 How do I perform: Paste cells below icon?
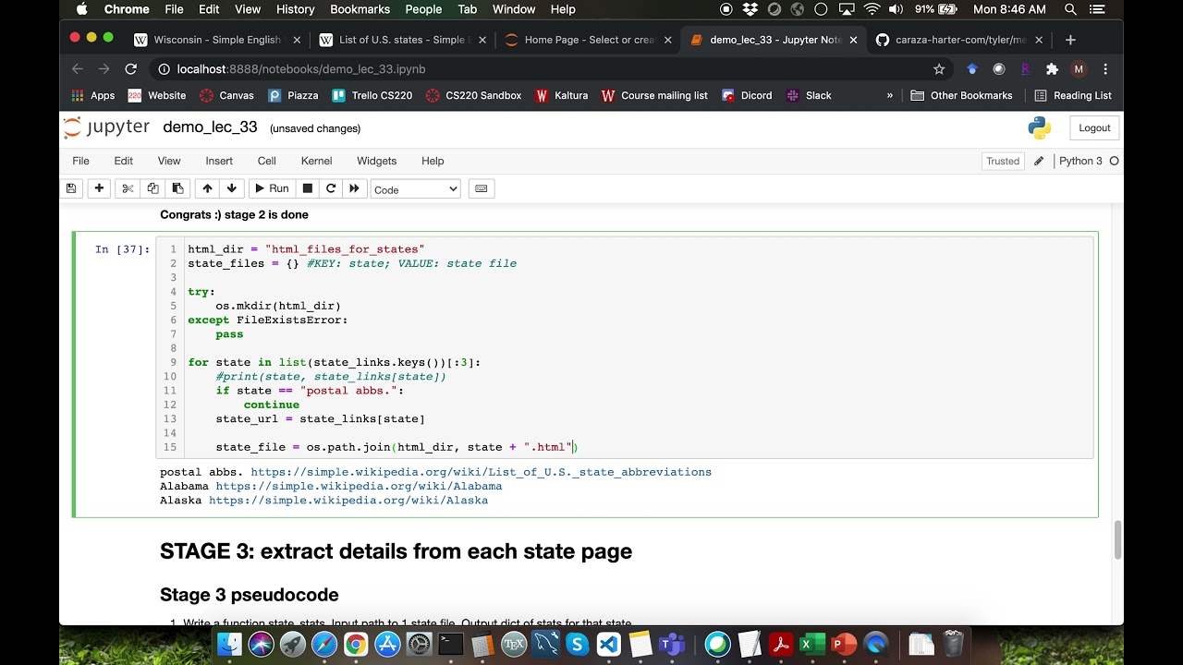click(x=177, y=188)
